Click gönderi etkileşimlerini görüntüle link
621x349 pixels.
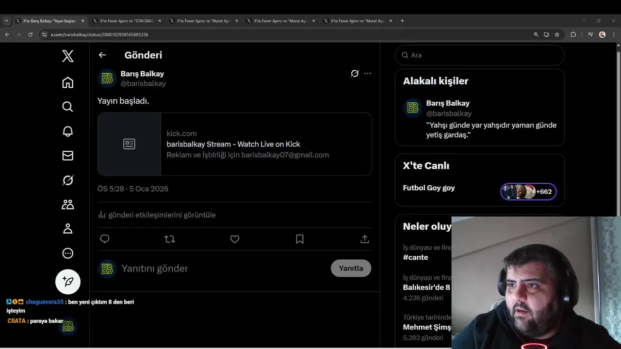point(162,215)
